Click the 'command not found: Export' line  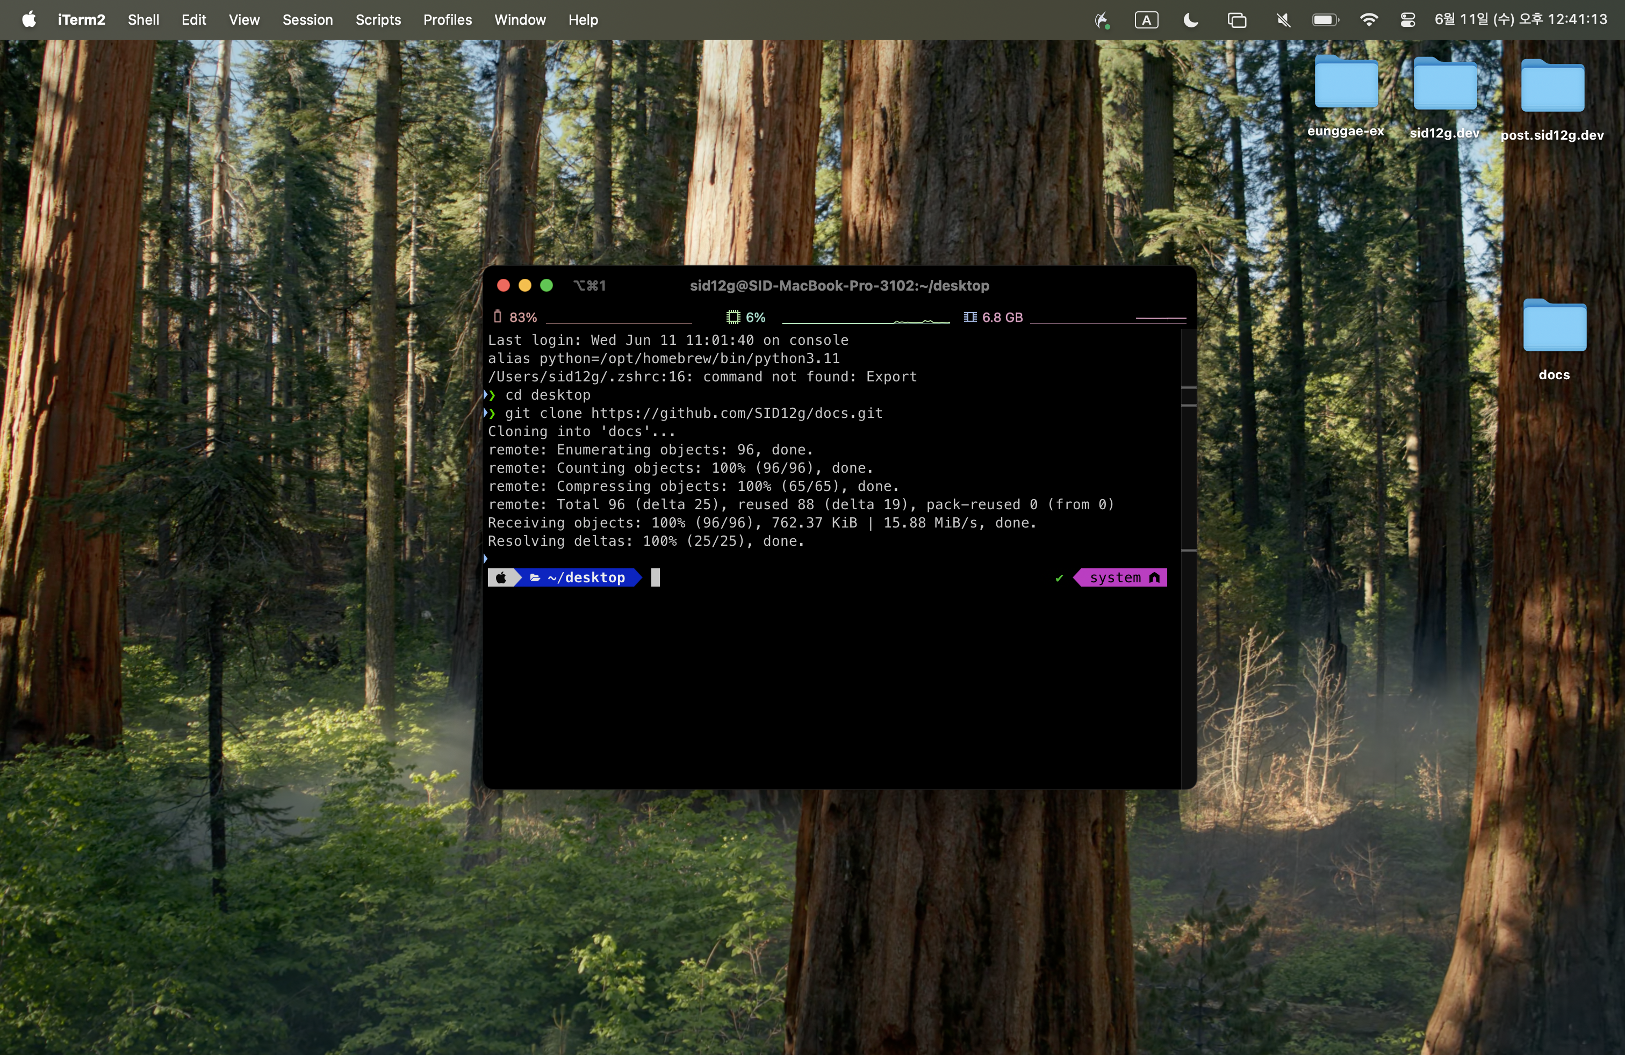[x=702, y=377]
